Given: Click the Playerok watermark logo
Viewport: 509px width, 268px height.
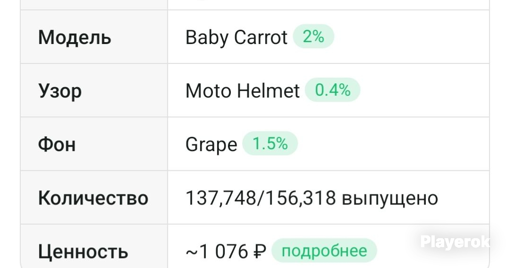Looking at the screenshot, I should 455,242.
